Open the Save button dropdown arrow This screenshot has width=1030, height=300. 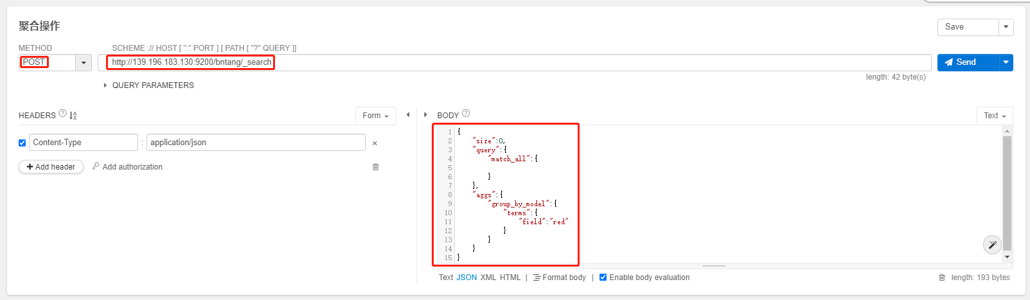(x=1006, y=27)
